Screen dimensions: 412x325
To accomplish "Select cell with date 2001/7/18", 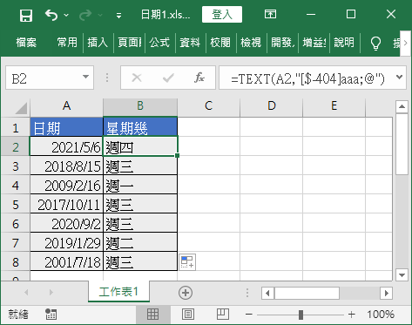I will point(66,262).
